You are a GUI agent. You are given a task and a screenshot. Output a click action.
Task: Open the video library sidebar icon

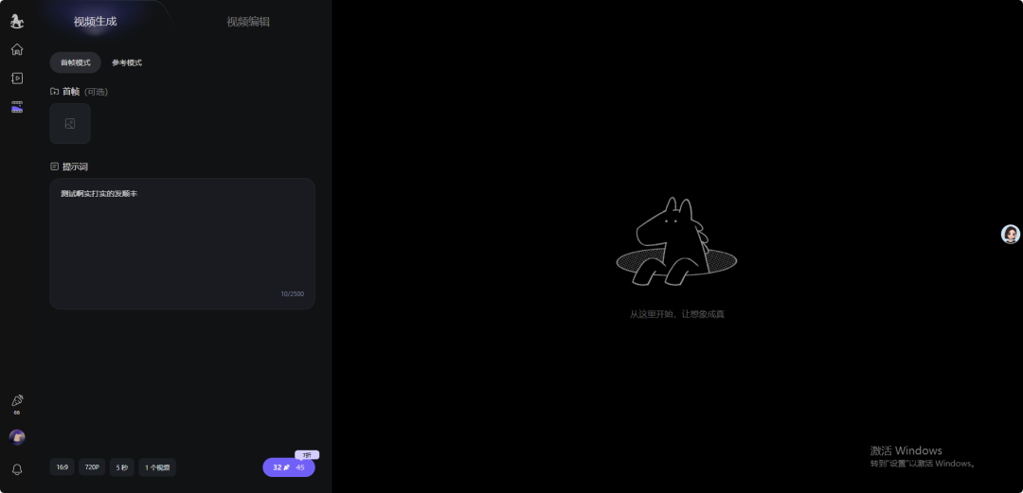pyautogui.click(x=17, y=79)
